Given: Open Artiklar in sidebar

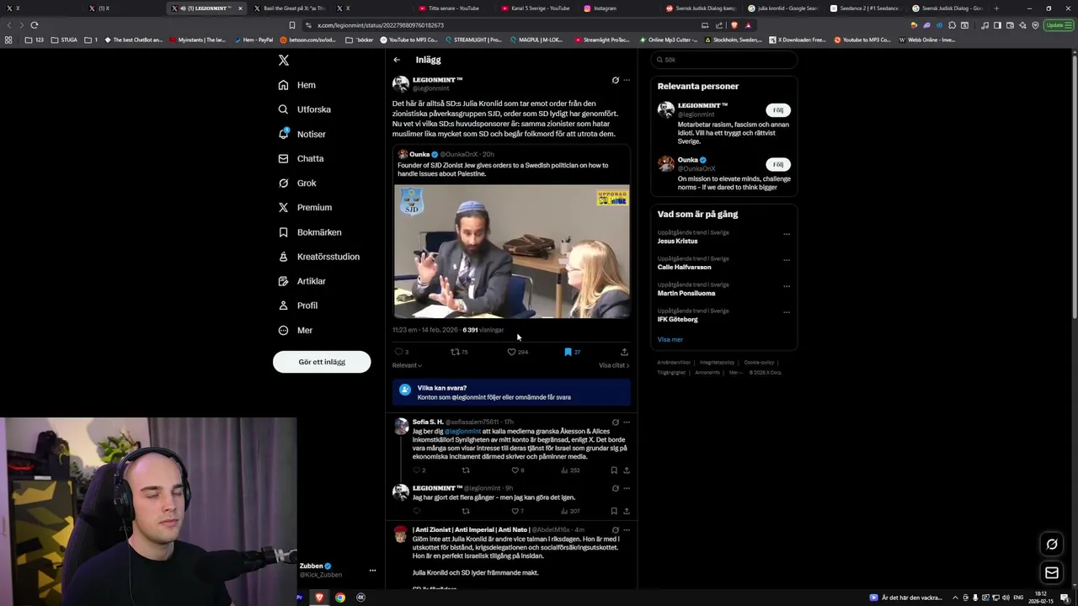Looking at the screenshot, I should [x=301, y=281].
